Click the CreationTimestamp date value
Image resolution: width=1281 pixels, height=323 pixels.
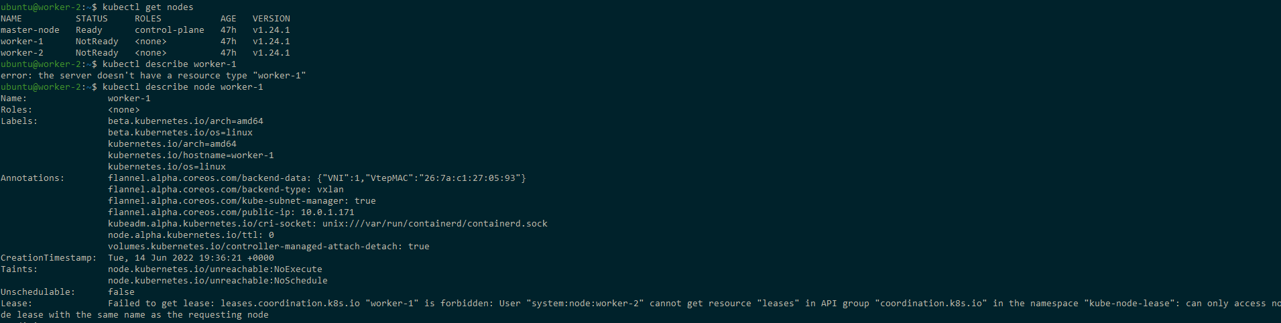point(191,258)
